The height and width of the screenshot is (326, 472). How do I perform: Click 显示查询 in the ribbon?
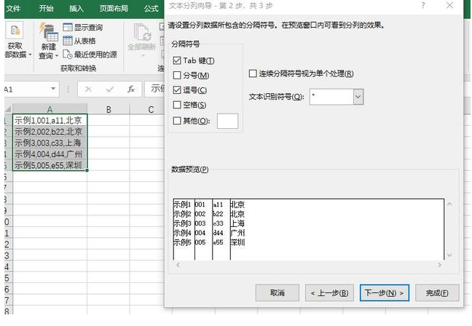tap(83, 28)
